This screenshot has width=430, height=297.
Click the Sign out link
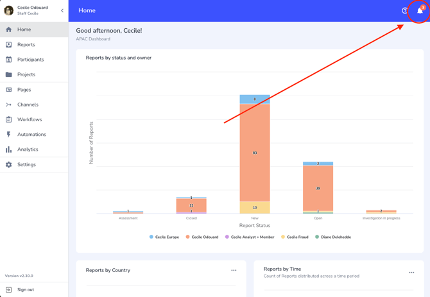pyautogui.click(x=26, y=290)
